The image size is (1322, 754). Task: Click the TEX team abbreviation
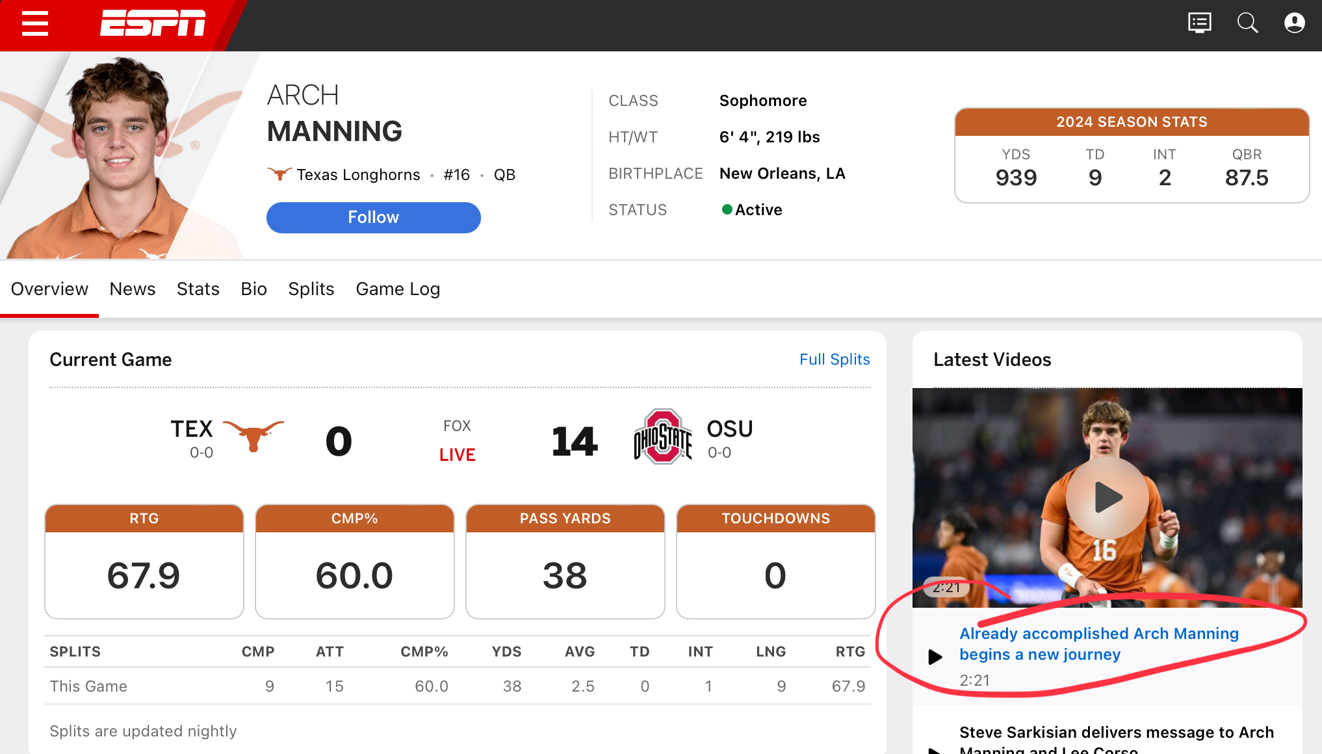click(x=192, y=429)
